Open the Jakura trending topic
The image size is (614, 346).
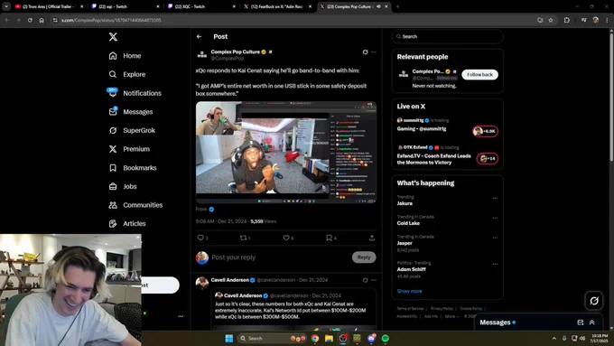pos(405,203)
